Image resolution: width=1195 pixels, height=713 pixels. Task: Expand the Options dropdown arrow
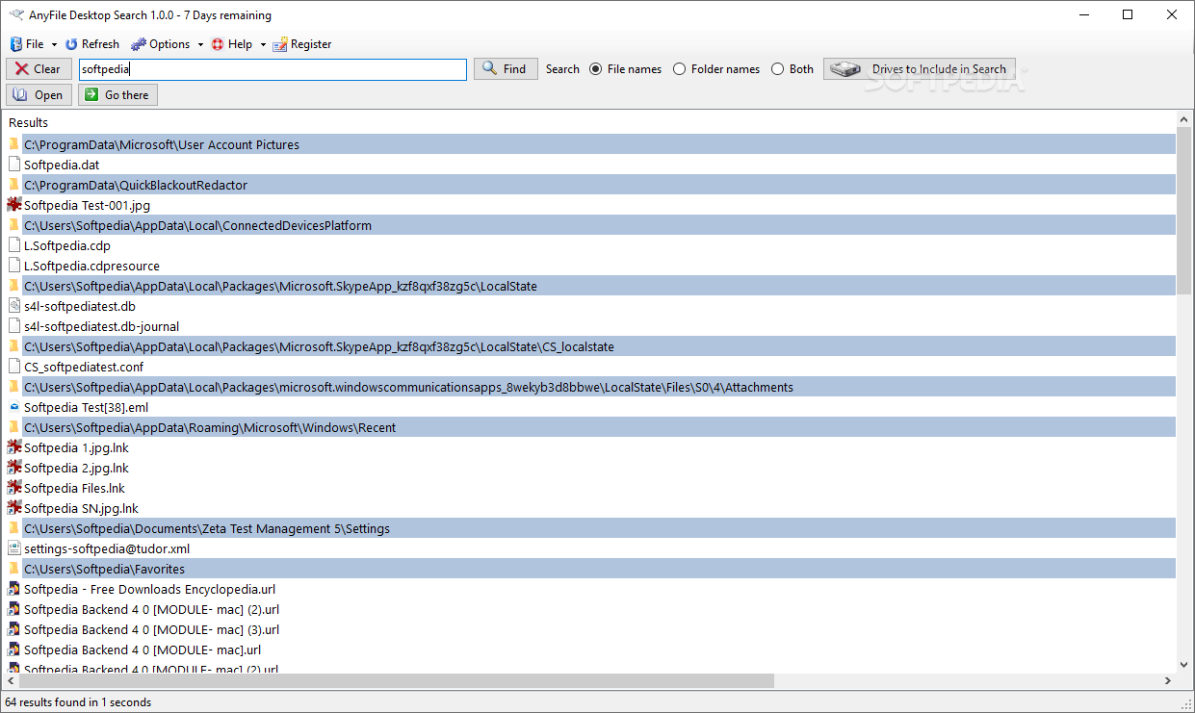(x=200, y=44)
